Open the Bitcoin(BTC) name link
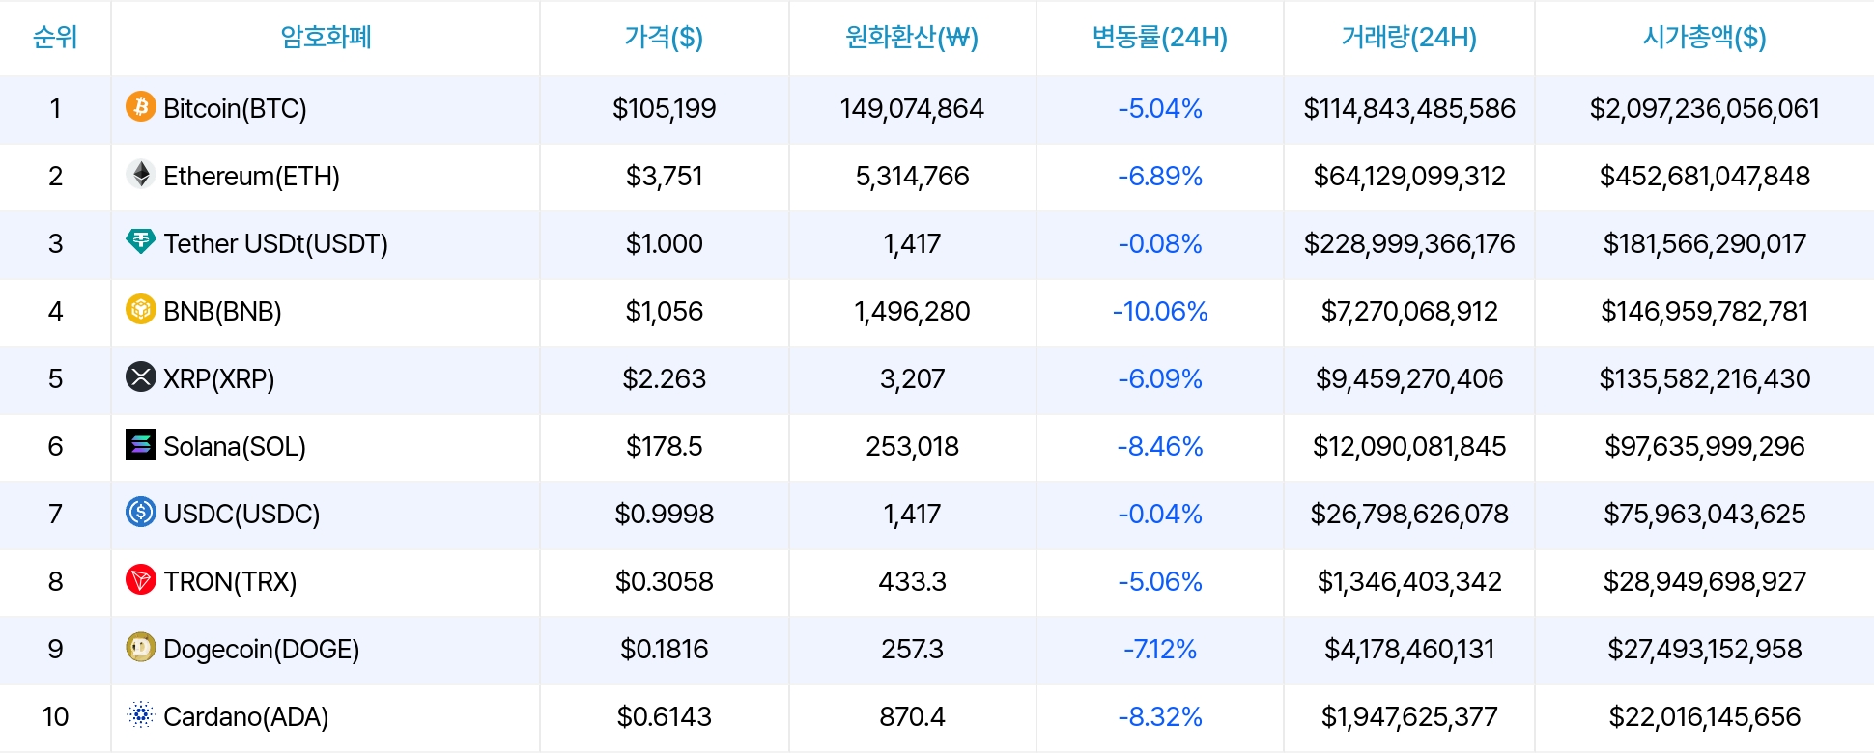1874x753 pixels. coord(235,108)
